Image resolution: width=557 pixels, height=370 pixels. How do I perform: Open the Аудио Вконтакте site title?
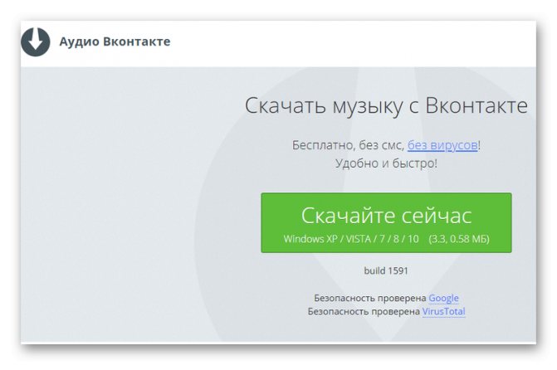coord(115,41)
